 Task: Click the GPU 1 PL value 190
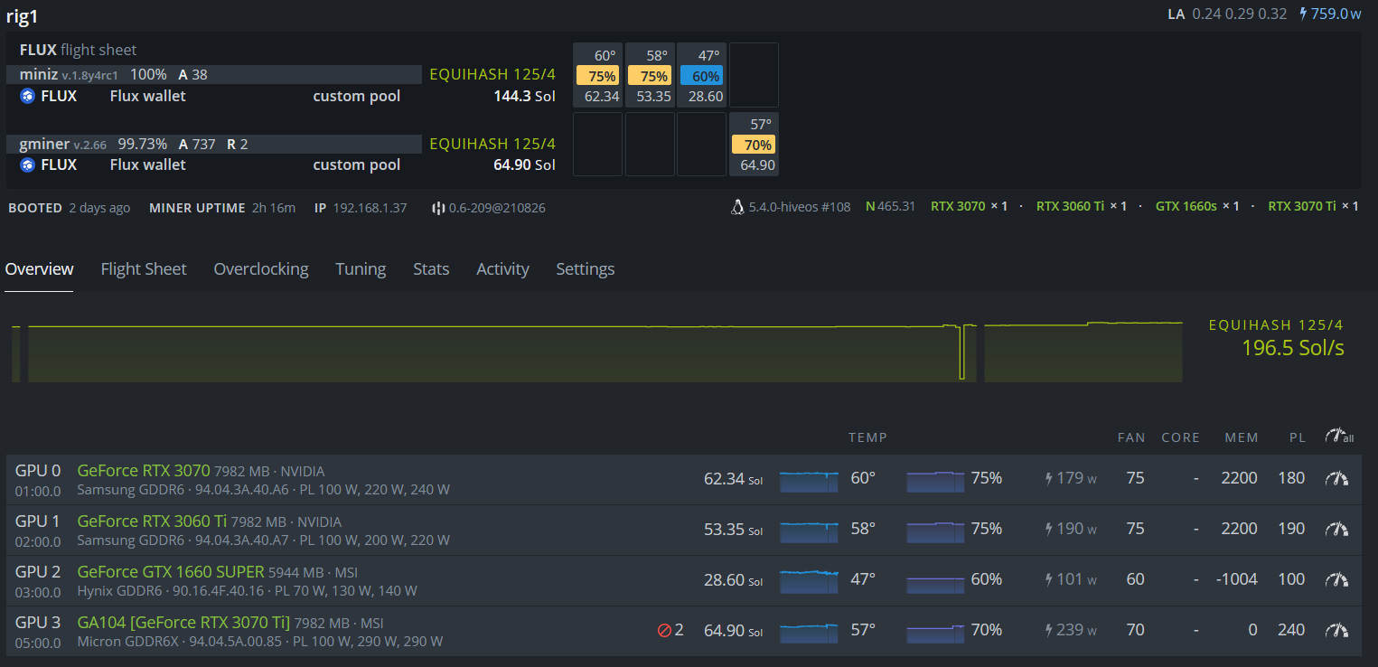tap(1291, 529)
